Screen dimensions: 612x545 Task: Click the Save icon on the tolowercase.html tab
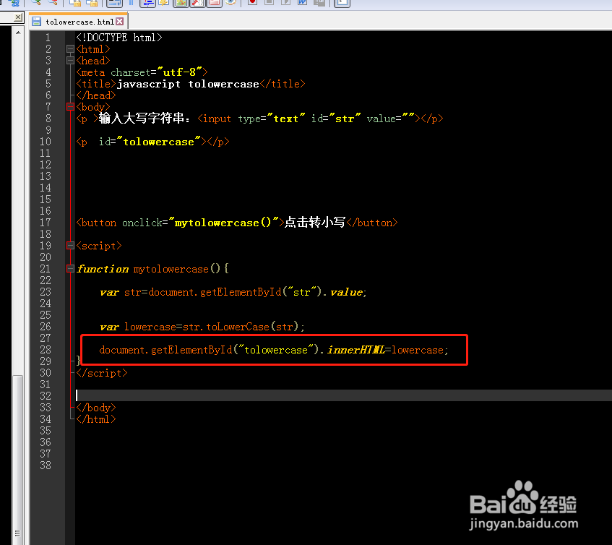pos(36,22)
